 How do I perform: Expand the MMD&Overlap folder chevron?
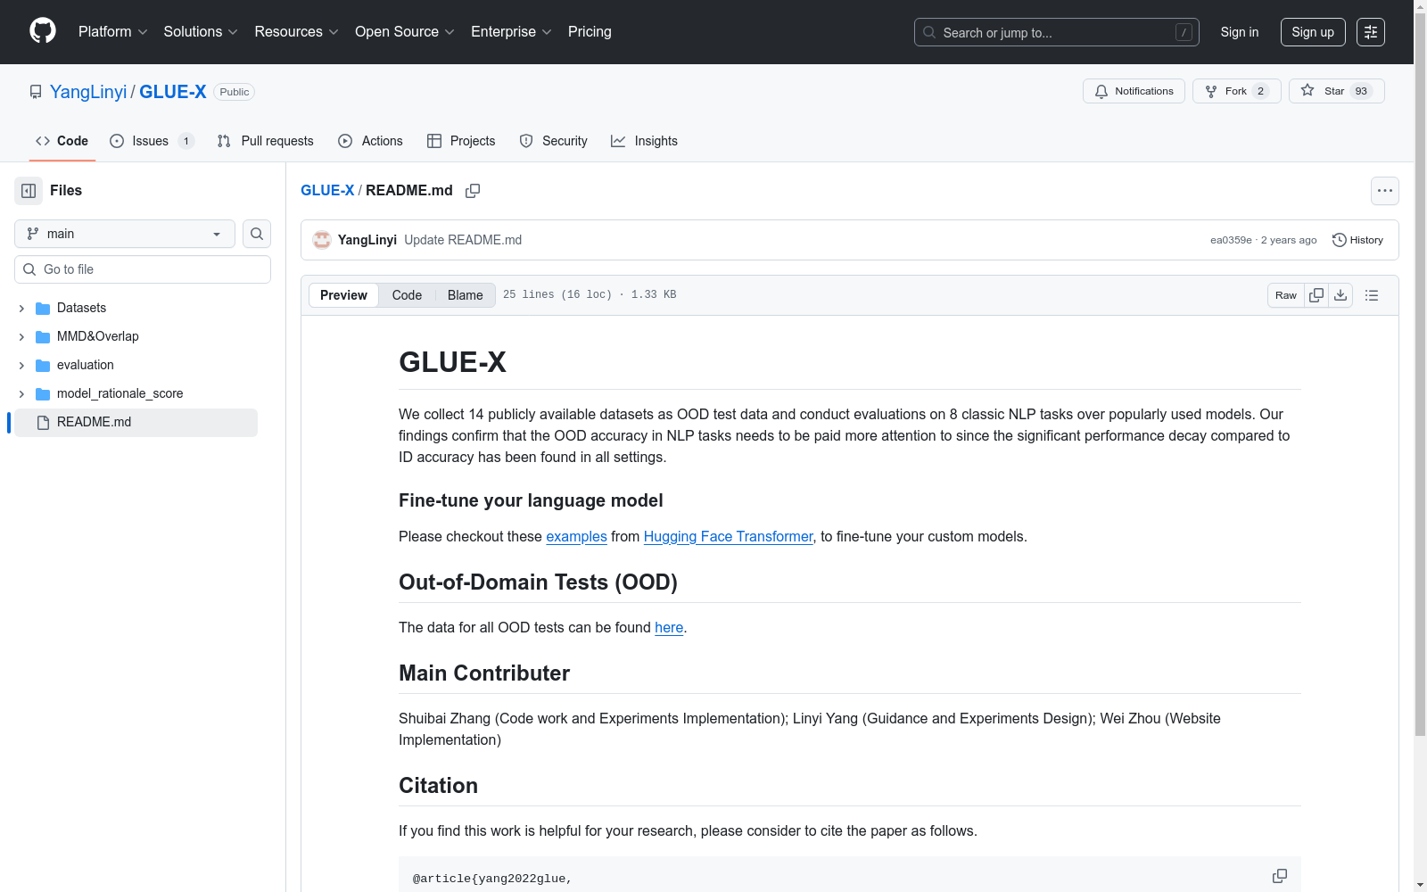point(21,337)
